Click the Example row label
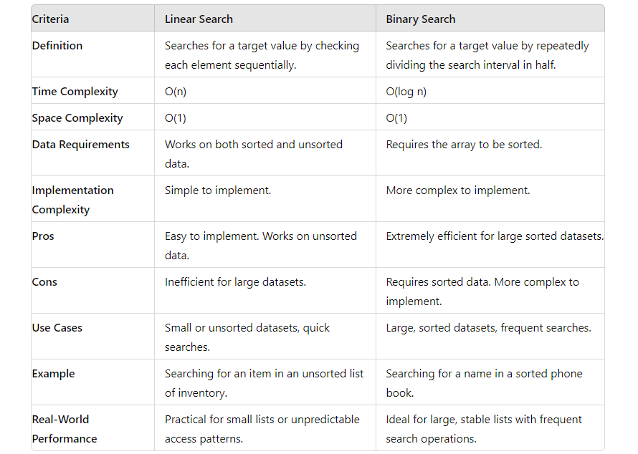This screenshot has width=638, height=454. click(53, 374)
